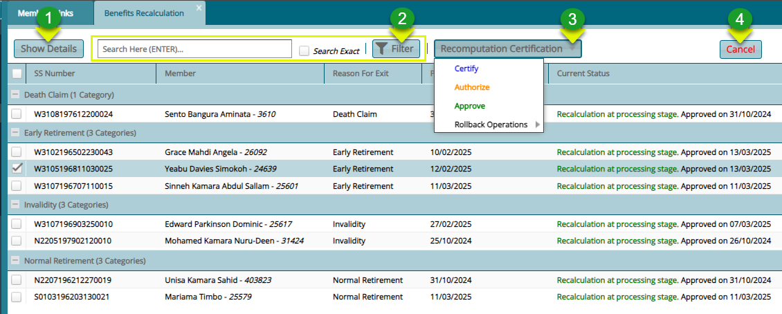Sort by the SS Number column header

(x=55, y=73)
